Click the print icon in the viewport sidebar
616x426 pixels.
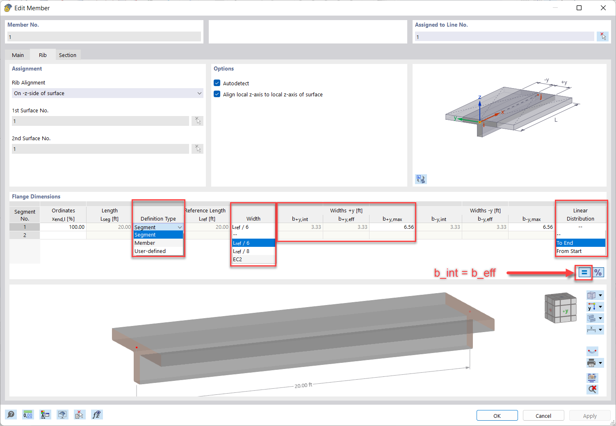tap(592, 362)
